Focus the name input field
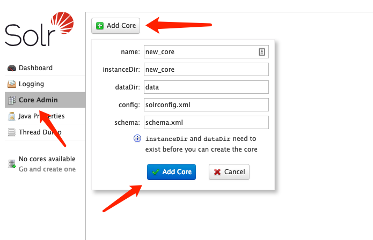Image resolution: width=373 pixels, height=240 pixels. 206,52
